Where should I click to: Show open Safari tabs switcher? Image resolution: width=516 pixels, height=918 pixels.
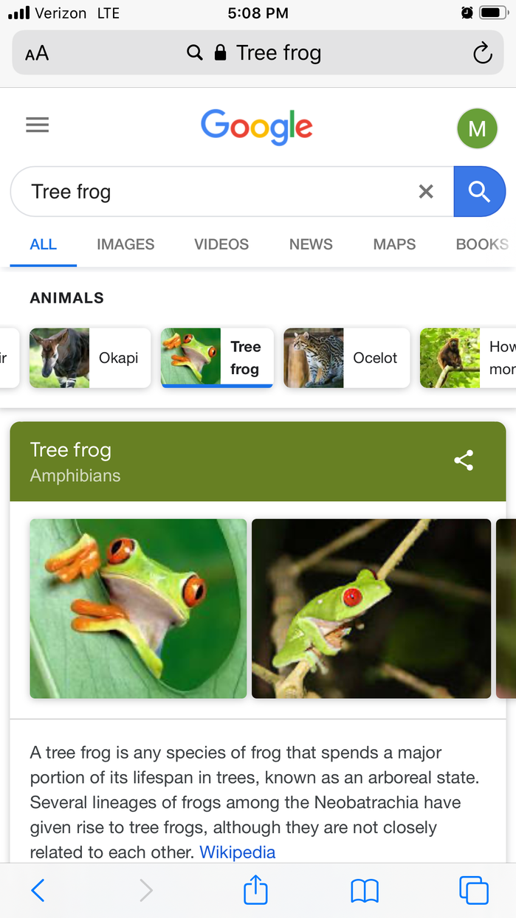pos(473,890)
